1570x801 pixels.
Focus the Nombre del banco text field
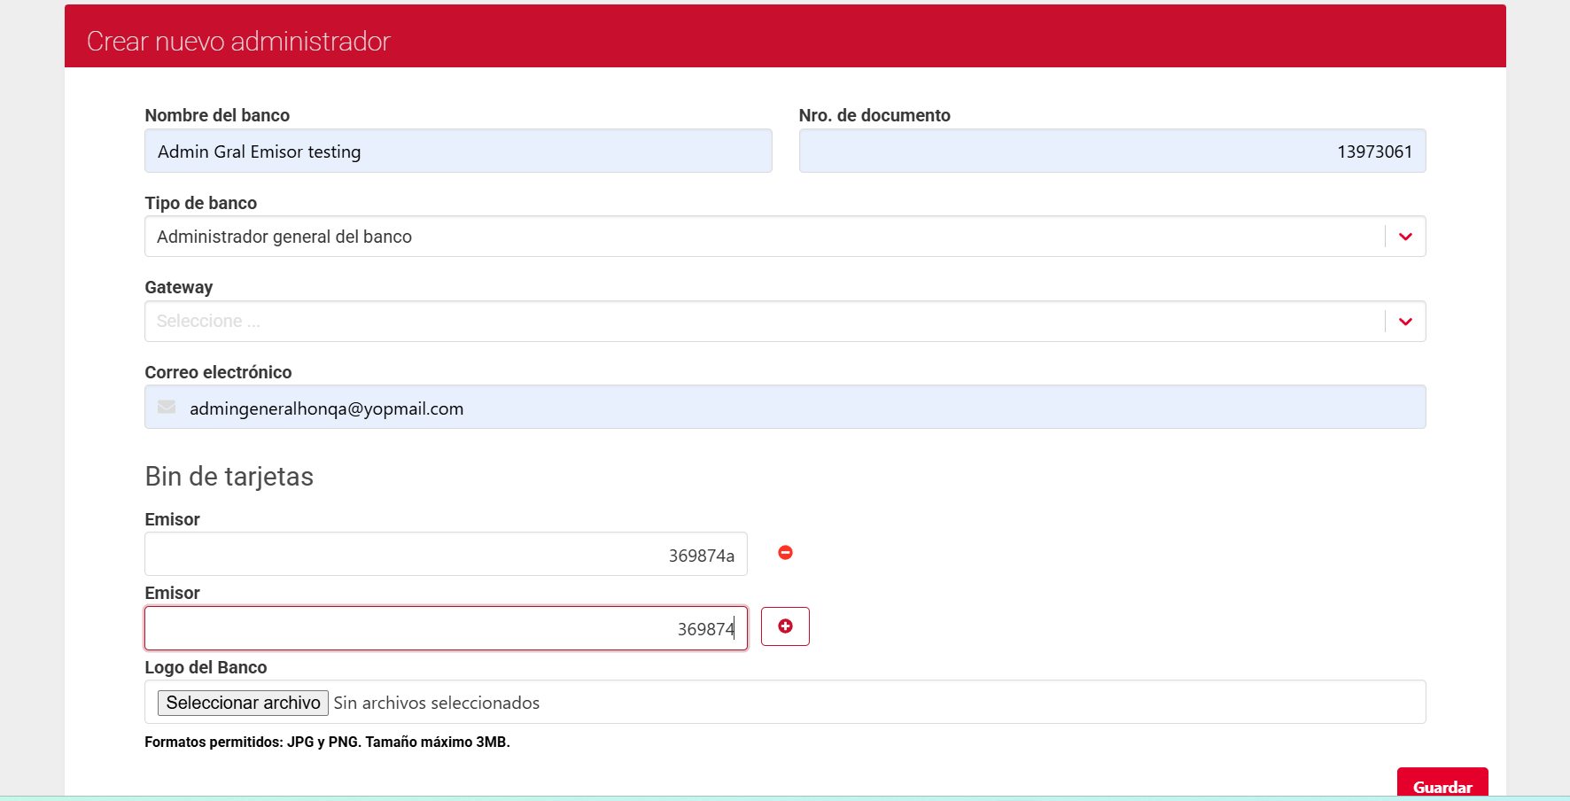458,152
